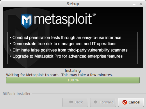Click the disabled Forward button
146x109 pixels.
click(x=103, y=102)
